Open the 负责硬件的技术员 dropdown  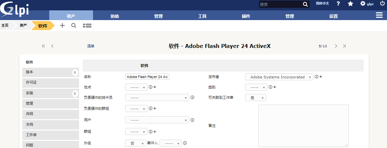pyautogui.click(x=157, y=98)
